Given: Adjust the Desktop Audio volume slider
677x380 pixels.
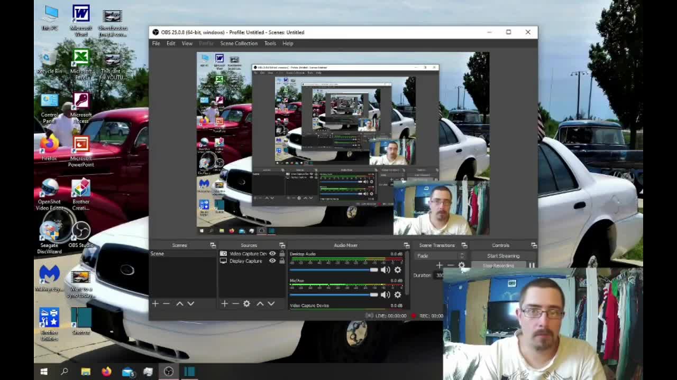Looking at the screenshot, I should point(334,270).
